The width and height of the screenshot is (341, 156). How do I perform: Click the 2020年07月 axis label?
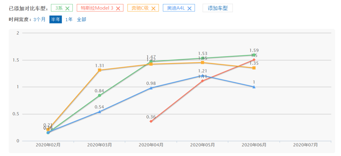point(305,145)
